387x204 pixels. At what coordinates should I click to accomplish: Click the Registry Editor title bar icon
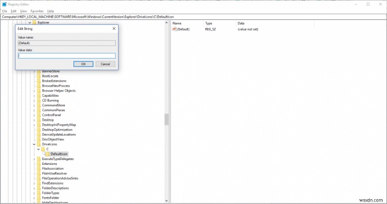(4, 4)
